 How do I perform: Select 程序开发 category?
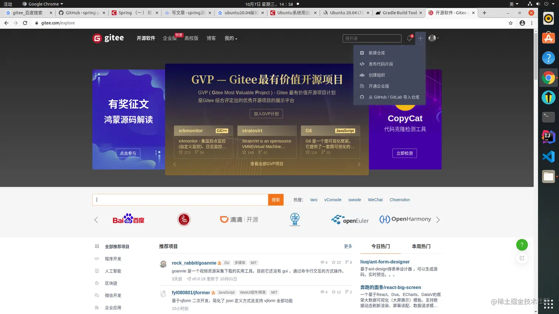(x=113, y=259)
